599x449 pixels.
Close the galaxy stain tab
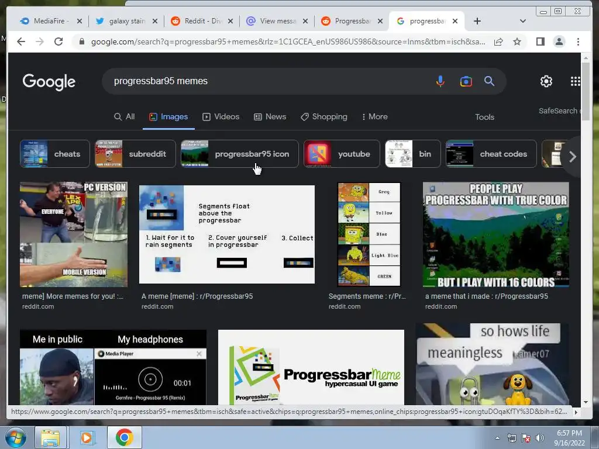(x=154, y=21)
